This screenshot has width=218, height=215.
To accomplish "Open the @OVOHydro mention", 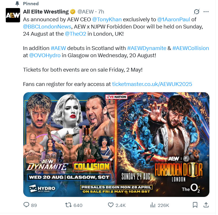I will [x=45, y=55].
